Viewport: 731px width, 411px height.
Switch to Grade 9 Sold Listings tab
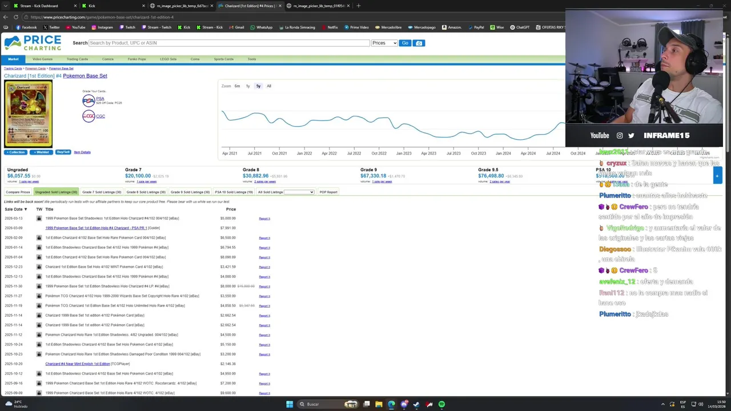190,192
